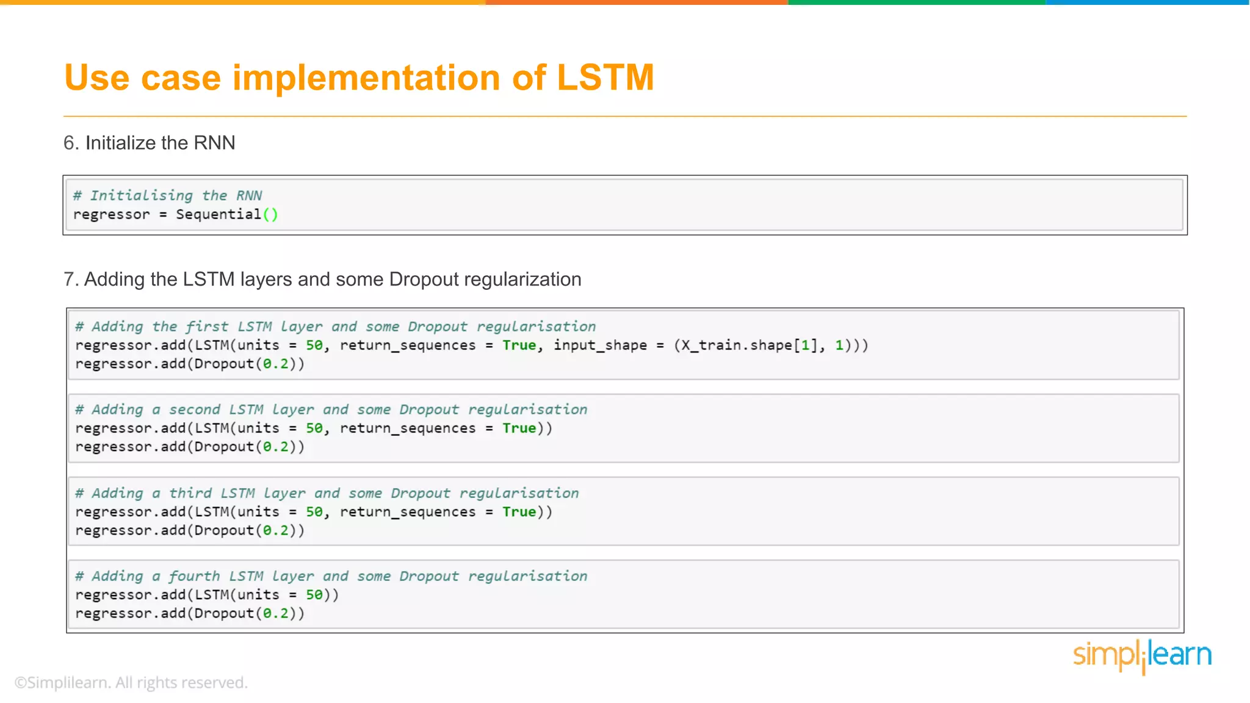Click the comment about adding a second LSTM layer
The width and height of the screenshot is (1250, 703).
331,409
